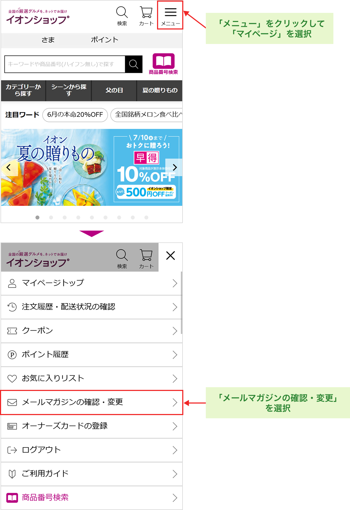
Task: Open メールマガジンの確認・変更 menu item
Action: [x=92, y=402]
